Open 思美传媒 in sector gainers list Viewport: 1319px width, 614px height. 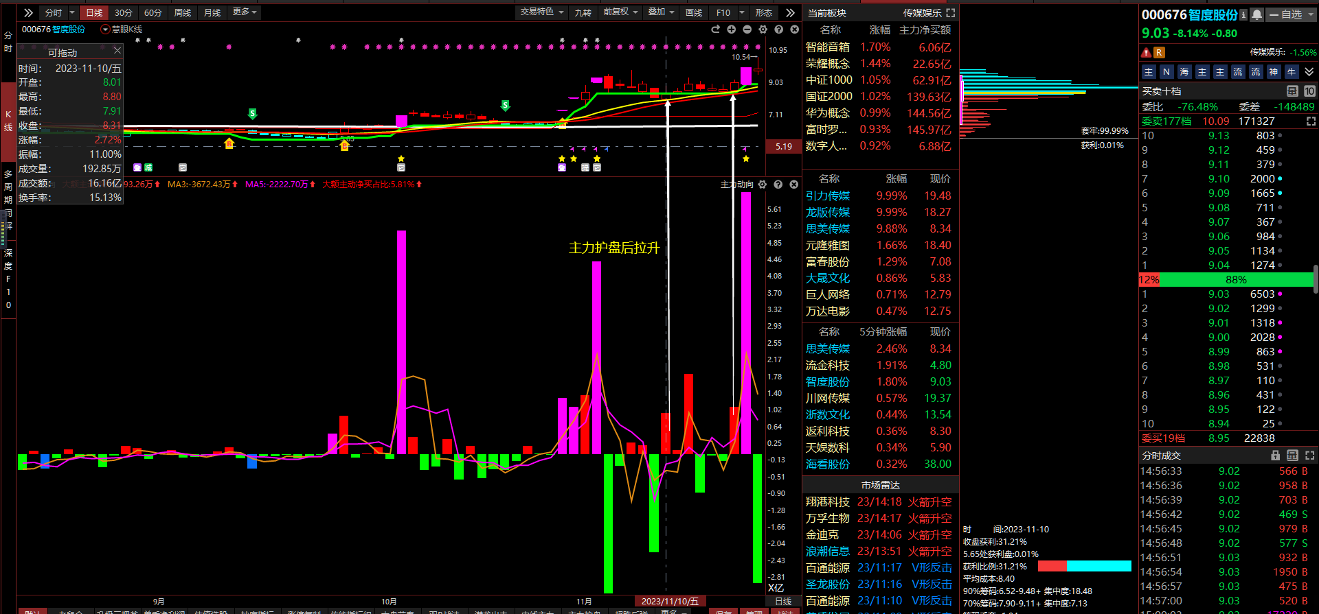(827, 229)
